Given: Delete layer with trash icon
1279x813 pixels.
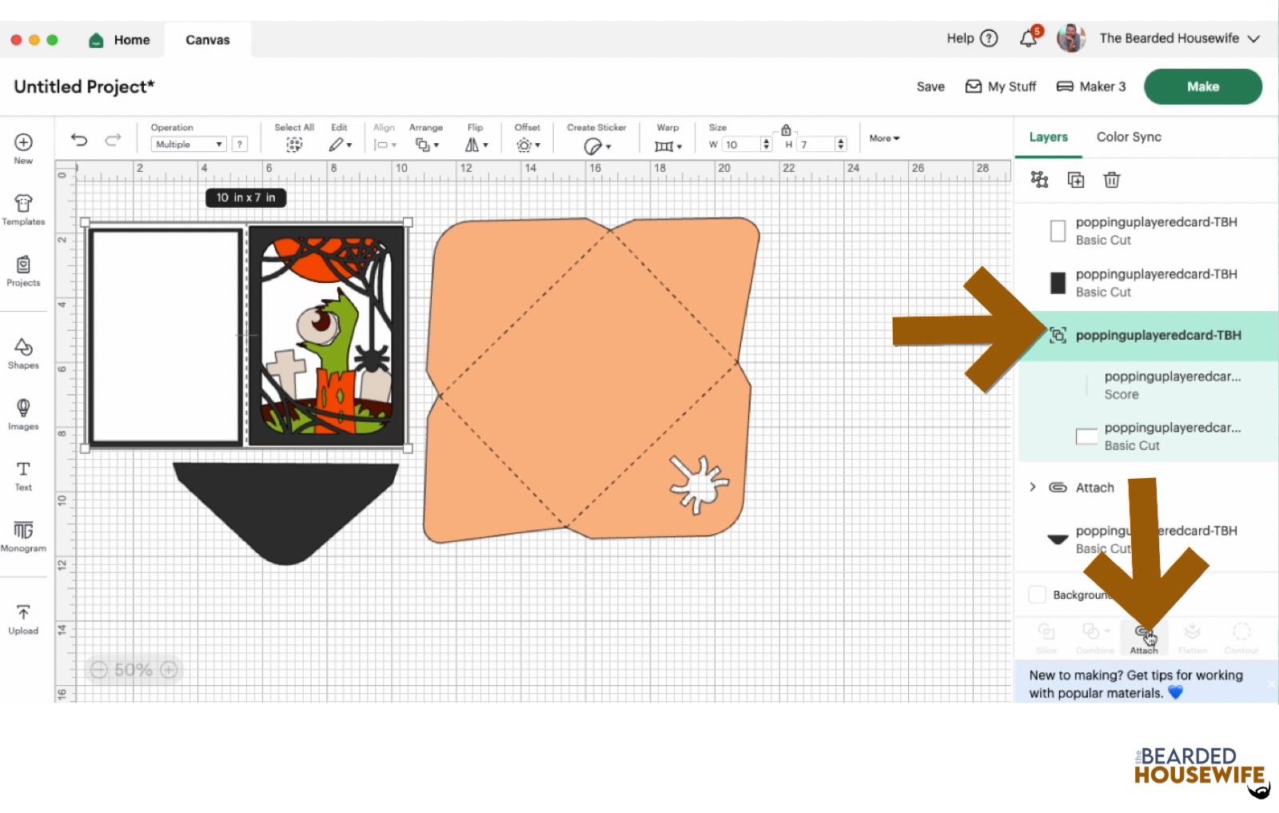Looking at the screenshot, I should (x=1111, y=180).
